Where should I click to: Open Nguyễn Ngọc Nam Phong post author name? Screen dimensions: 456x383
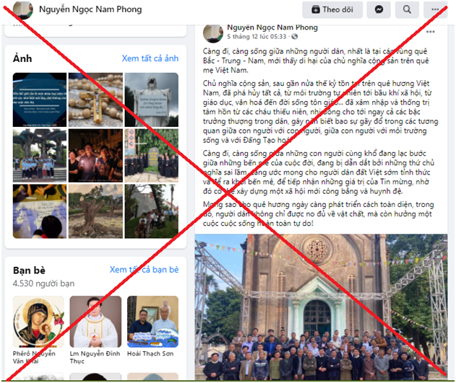[x=272, y=27]
